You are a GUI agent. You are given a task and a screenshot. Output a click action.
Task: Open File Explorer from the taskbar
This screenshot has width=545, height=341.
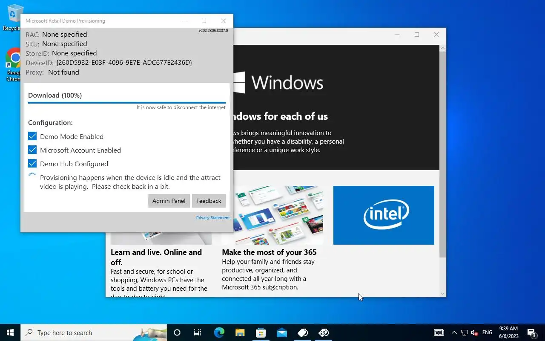[240, 332]
